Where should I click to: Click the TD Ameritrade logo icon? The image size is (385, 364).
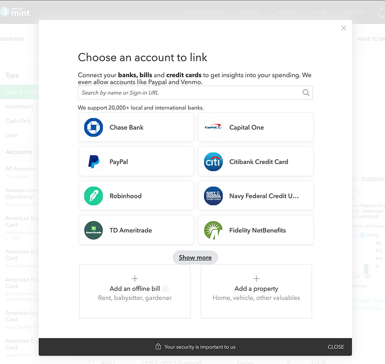94,230
